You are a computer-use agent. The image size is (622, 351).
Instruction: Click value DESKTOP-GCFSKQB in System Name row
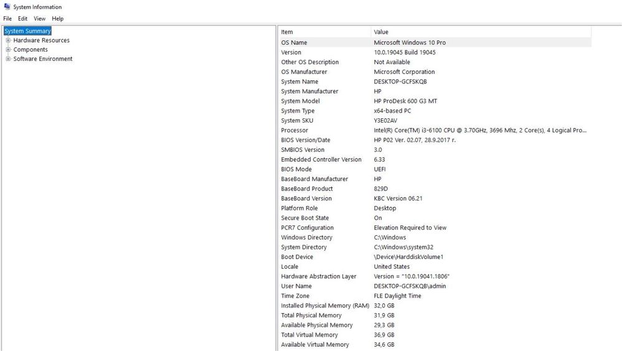point(400,82)
